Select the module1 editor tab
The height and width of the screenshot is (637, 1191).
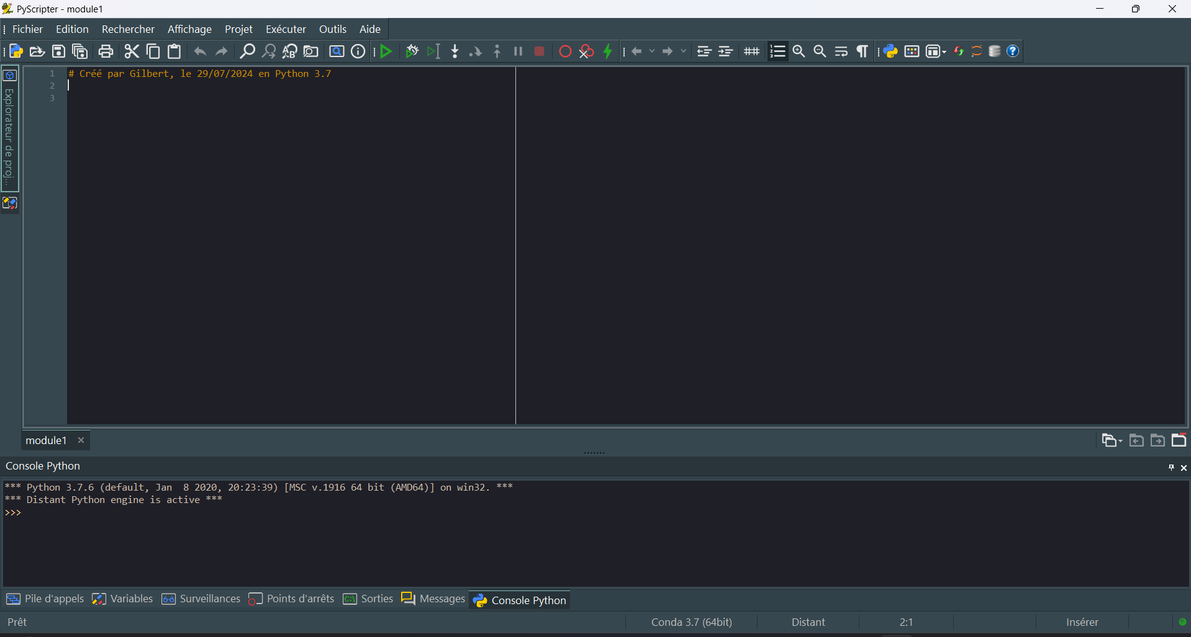click(46, 440)
